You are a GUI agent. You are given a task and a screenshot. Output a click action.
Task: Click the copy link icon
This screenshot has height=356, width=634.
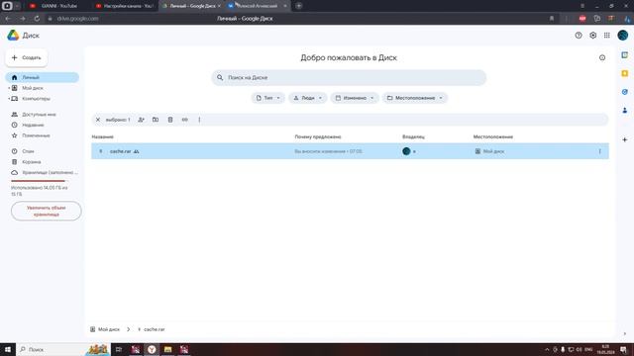pos(185,120)
